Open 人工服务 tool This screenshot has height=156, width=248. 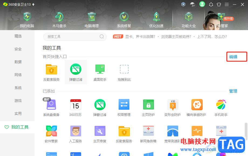(75, 134)
